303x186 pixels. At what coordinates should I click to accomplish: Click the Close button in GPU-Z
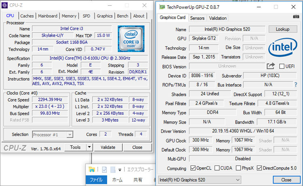tap(286, 180)
